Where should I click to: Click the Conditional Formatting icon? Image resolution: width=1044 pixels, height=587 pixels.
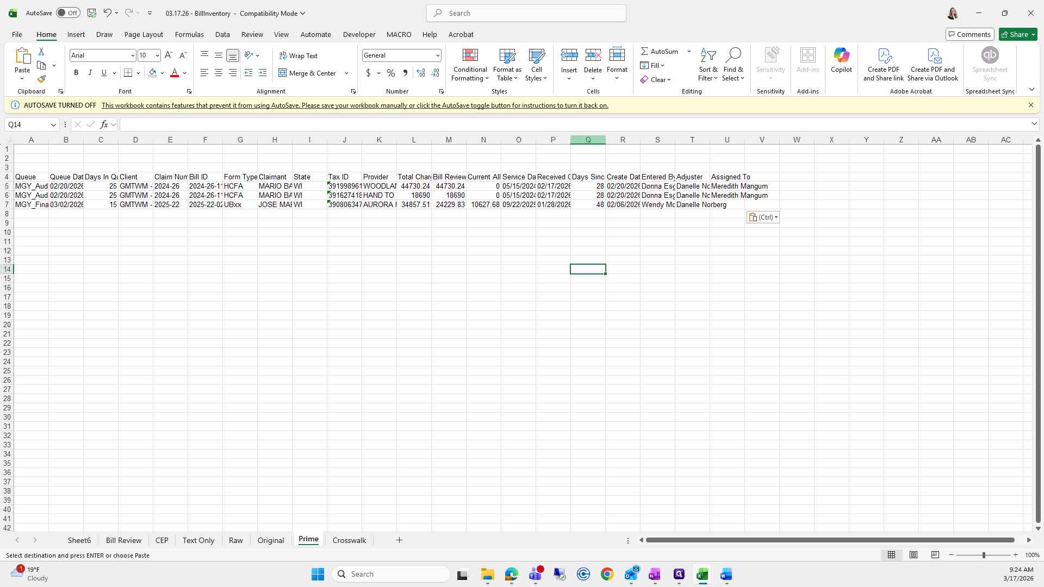pos(470,55)
